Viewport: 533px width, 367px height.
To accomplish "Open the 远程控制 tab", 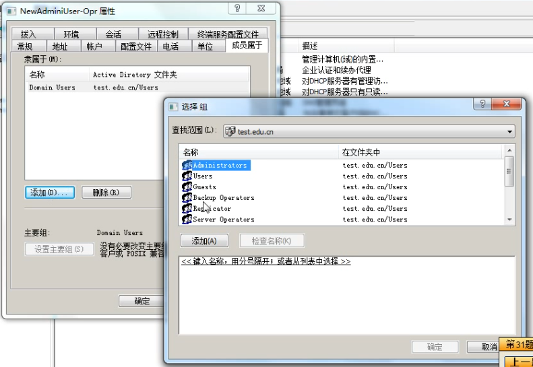I will coord(162,34).
